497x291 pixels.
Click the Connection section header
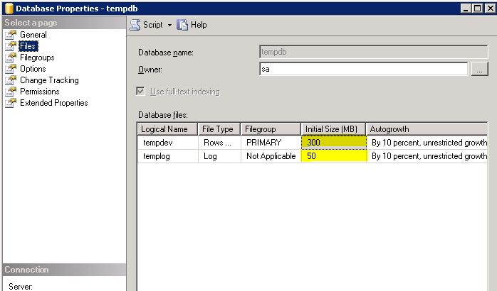[64, 270]
